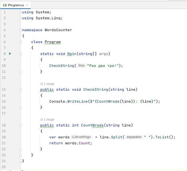Click usage icon above CheckString method

click(x=41, y=84)
